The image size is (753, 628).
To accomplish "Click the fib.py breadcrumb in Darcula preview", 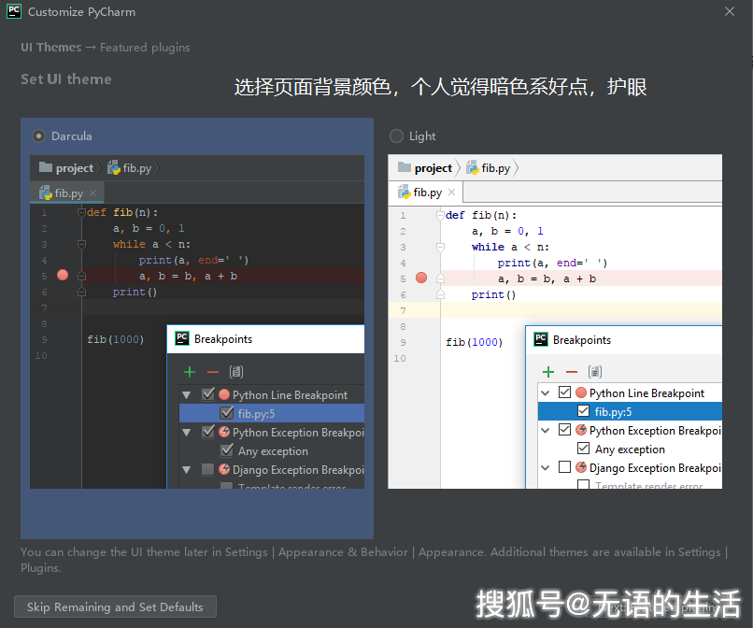I will [130, 167].
